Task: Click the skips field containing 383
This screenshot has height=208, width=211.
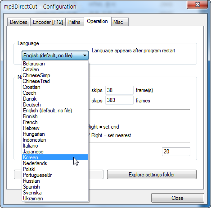Action: [119, 100]
